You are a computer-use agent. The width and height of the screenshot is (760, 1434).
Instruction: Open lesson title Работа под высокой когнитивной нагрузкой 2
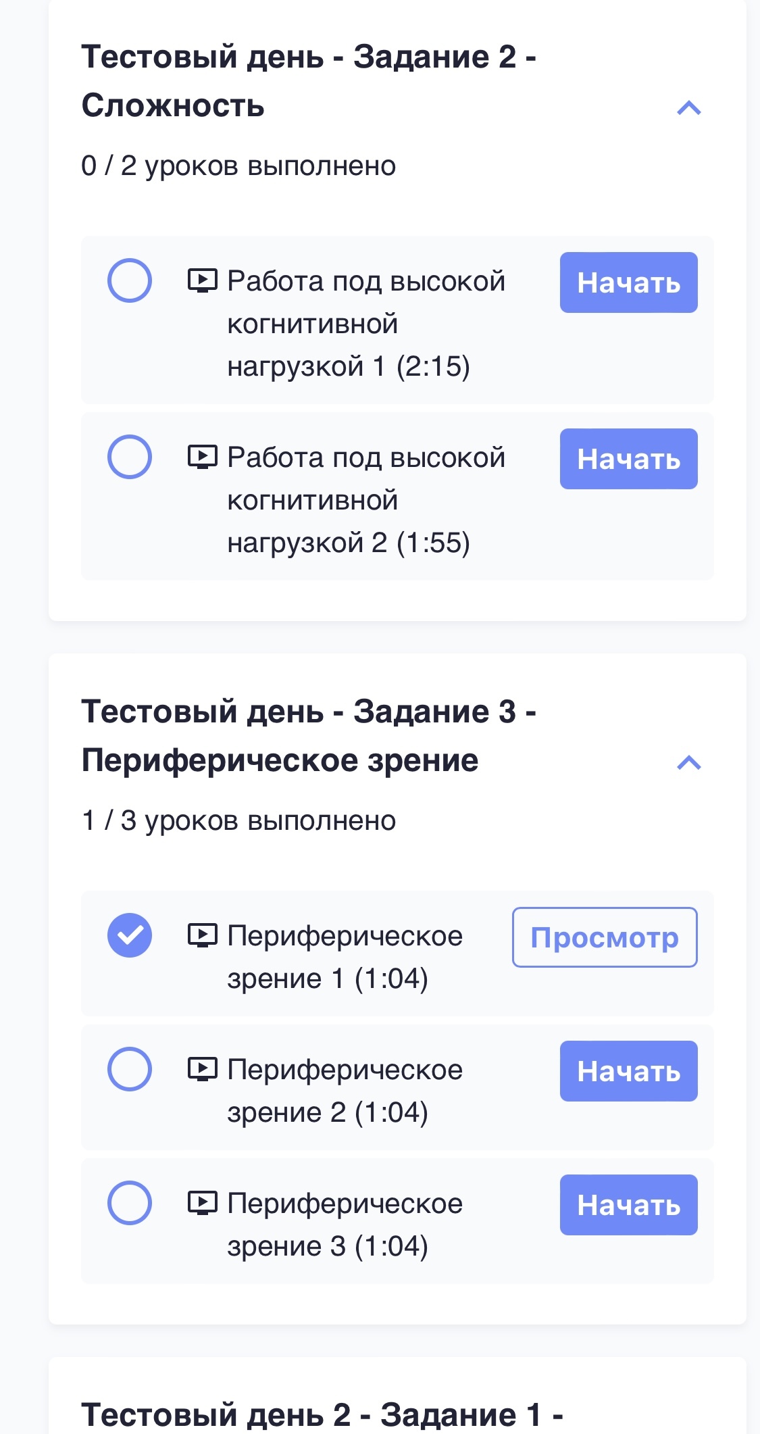coord(365,500)
